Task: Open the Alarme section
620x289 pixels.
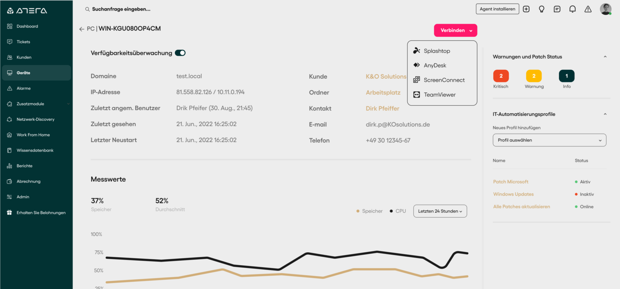Action: (x=23, y=88)
